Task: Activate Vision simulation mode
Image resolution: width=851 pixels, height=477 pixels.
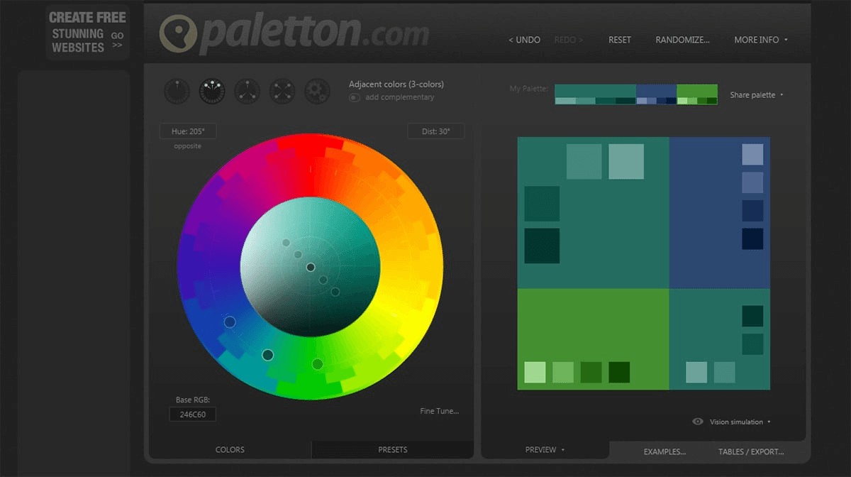Action: (736, 421)
